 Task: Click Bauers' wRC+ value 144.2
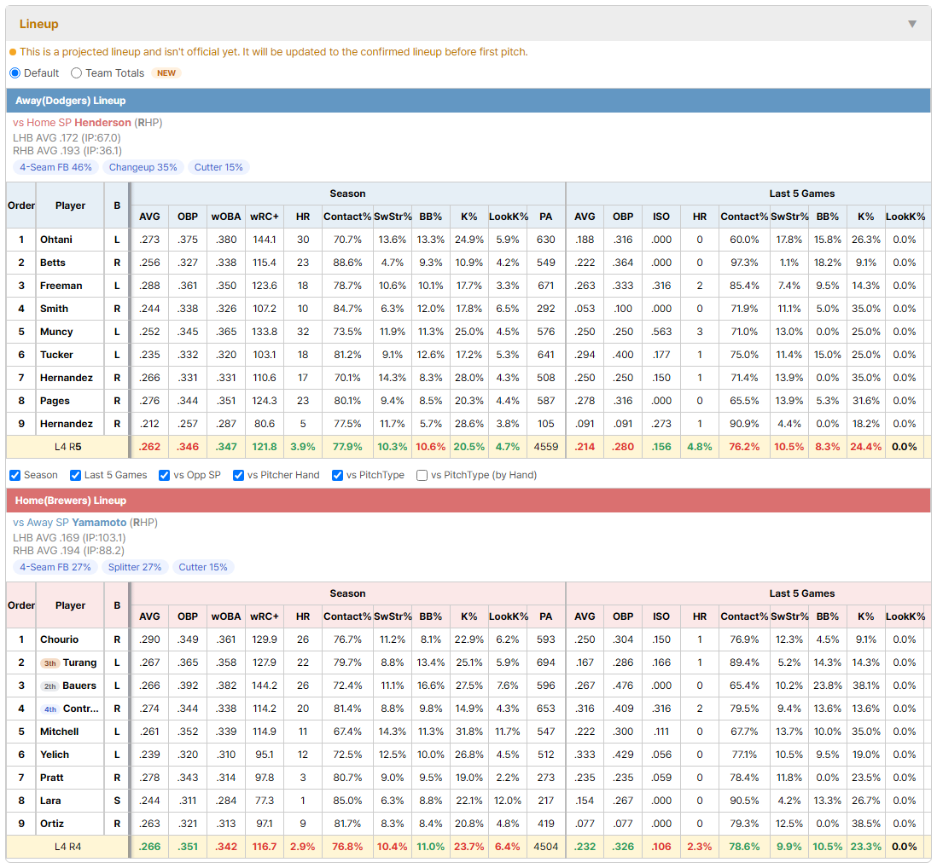(x=265, y=686)
